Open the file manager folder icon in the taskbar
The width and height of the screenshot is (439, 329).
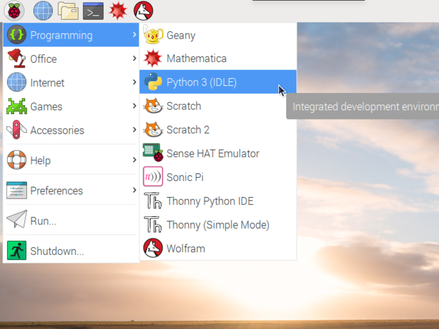[68, 11]
